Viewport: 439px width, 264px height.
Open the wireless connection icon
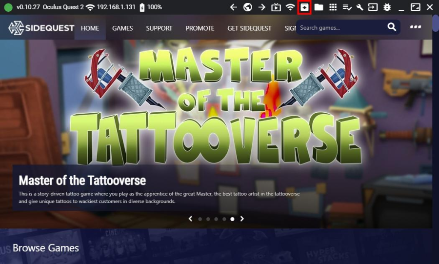[x=290, y=7]
